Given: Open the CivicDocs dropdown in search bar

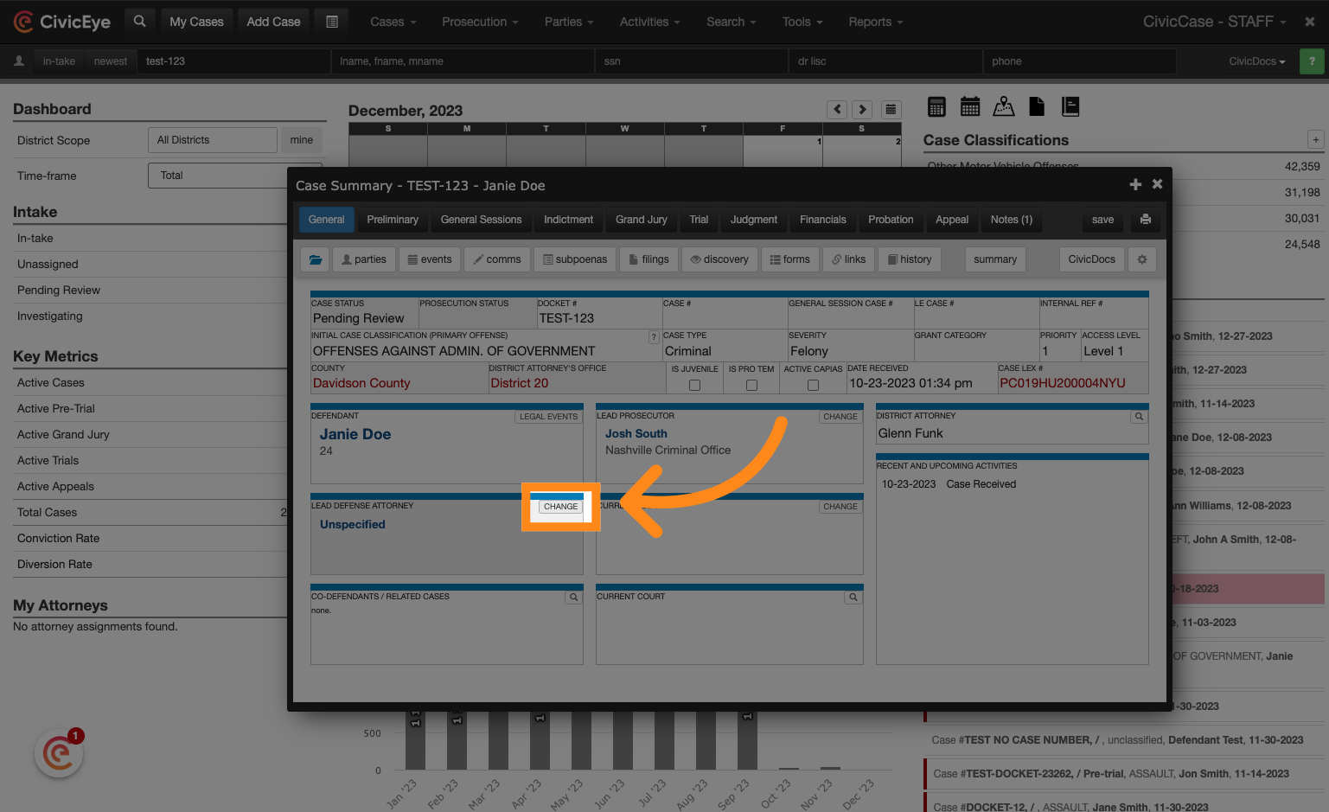Looking at the screenshot, I should [1256, 61].
